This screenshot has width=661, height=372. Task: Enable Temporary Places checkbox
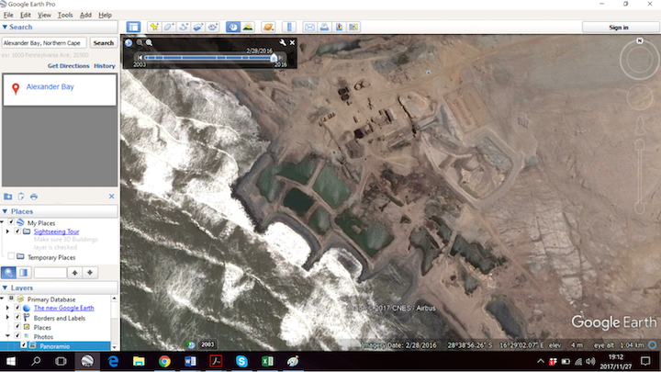11,256
